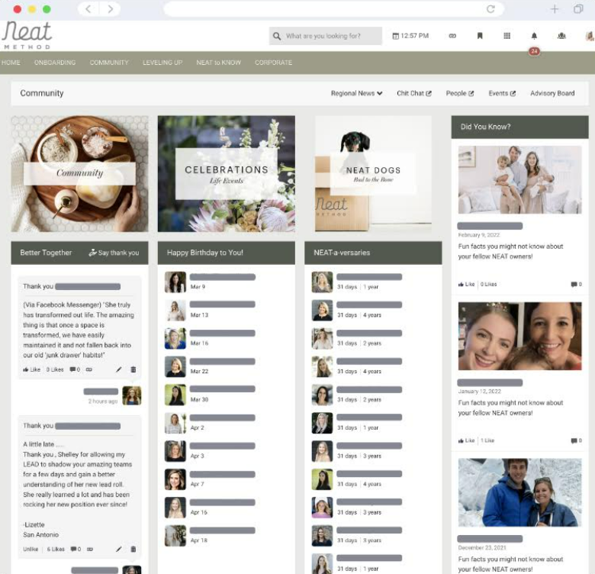Open the Celebrations Life Events tile

[226, 174]
